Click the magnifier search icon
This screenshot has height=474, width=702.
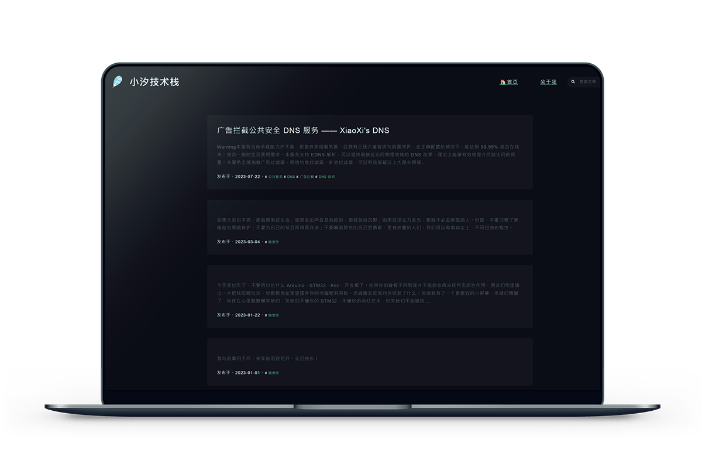(572, 82)
